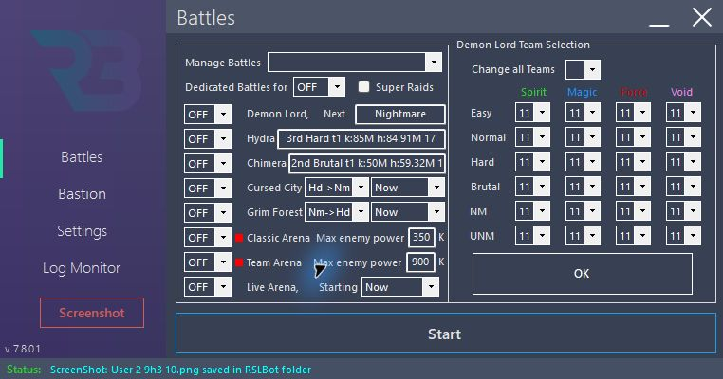Open the Chimera OFF dropdown
This screenshot has height=379, width=723.
208,164
